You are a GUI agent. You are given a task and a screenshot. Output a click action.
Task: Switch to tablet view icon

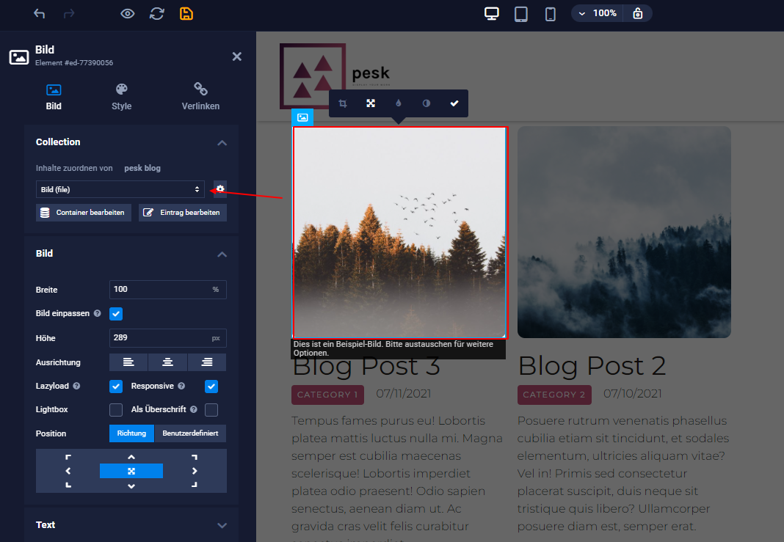(521, 14)
